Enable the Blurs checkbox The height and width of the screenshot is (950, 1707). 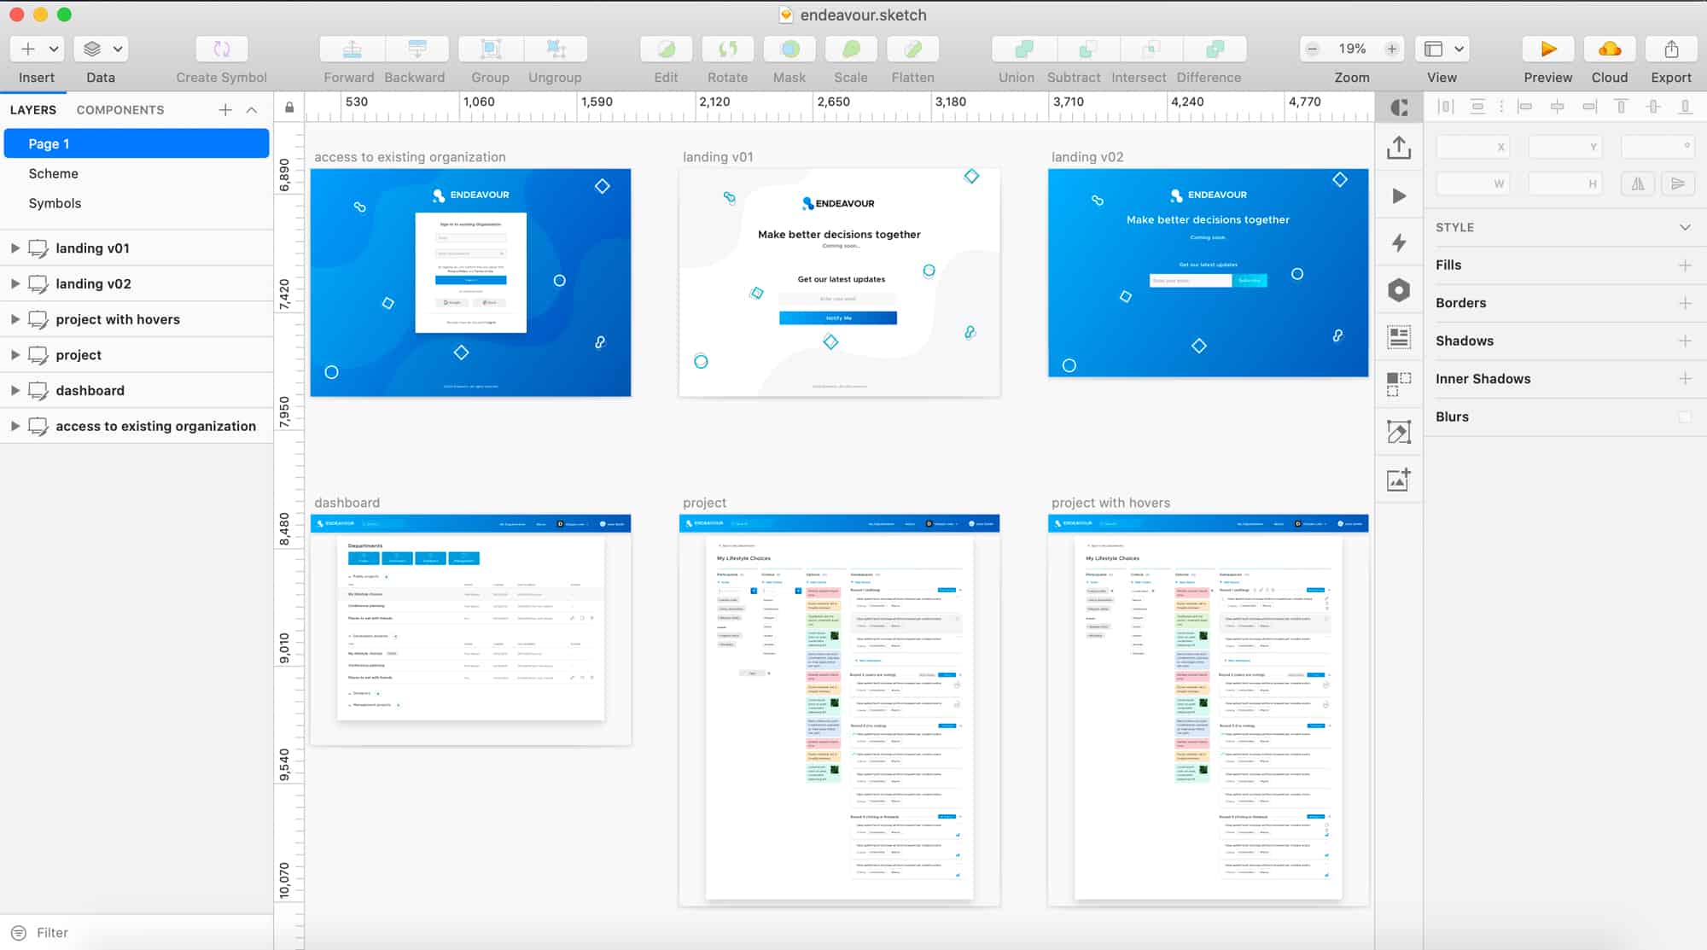(x=1685, y=417)
